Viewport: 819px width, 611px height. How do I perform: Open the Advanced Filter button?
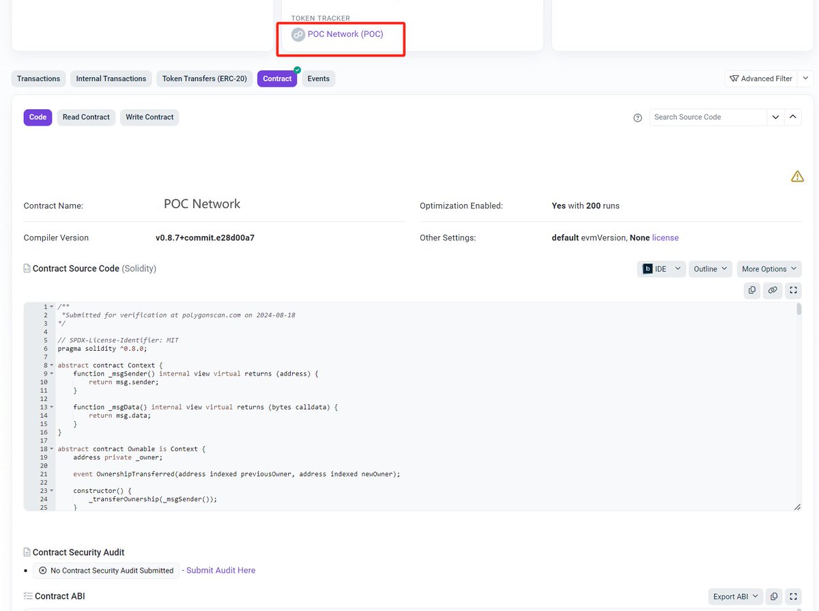pyautogui.click(x=760, y=79)
